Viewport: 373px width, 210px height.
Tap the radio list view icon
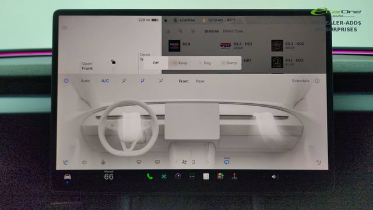point(193,31)
